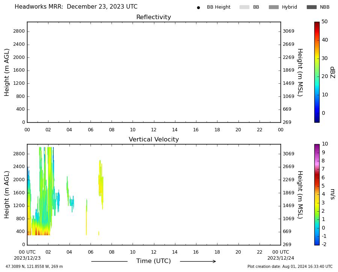Click the 'Headworks MRR: December 23, 2023 UTC' title
This screenshot has height=272, width=338.
click(76, 7)
